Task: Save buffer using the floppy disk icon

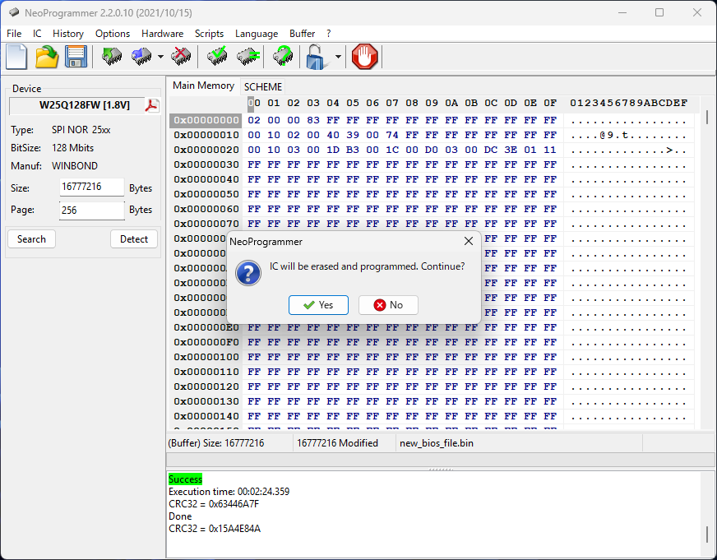Action: tap(76, 58)
